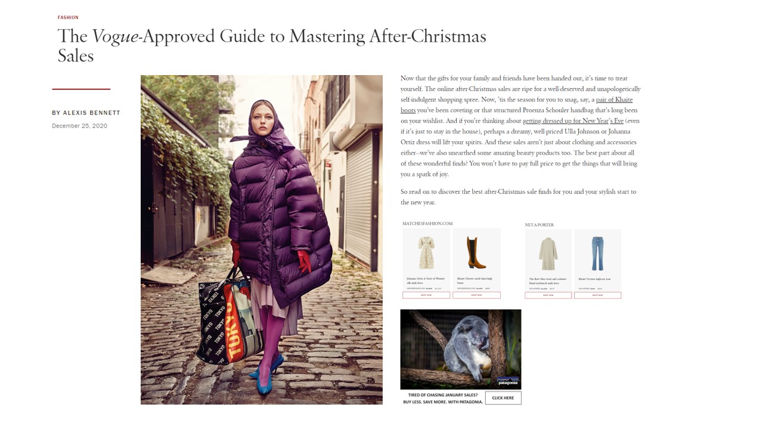Open 'getting dressed up for New Year's Eve' link
This screenshot has height=429, width=763.
pos(573,121)
